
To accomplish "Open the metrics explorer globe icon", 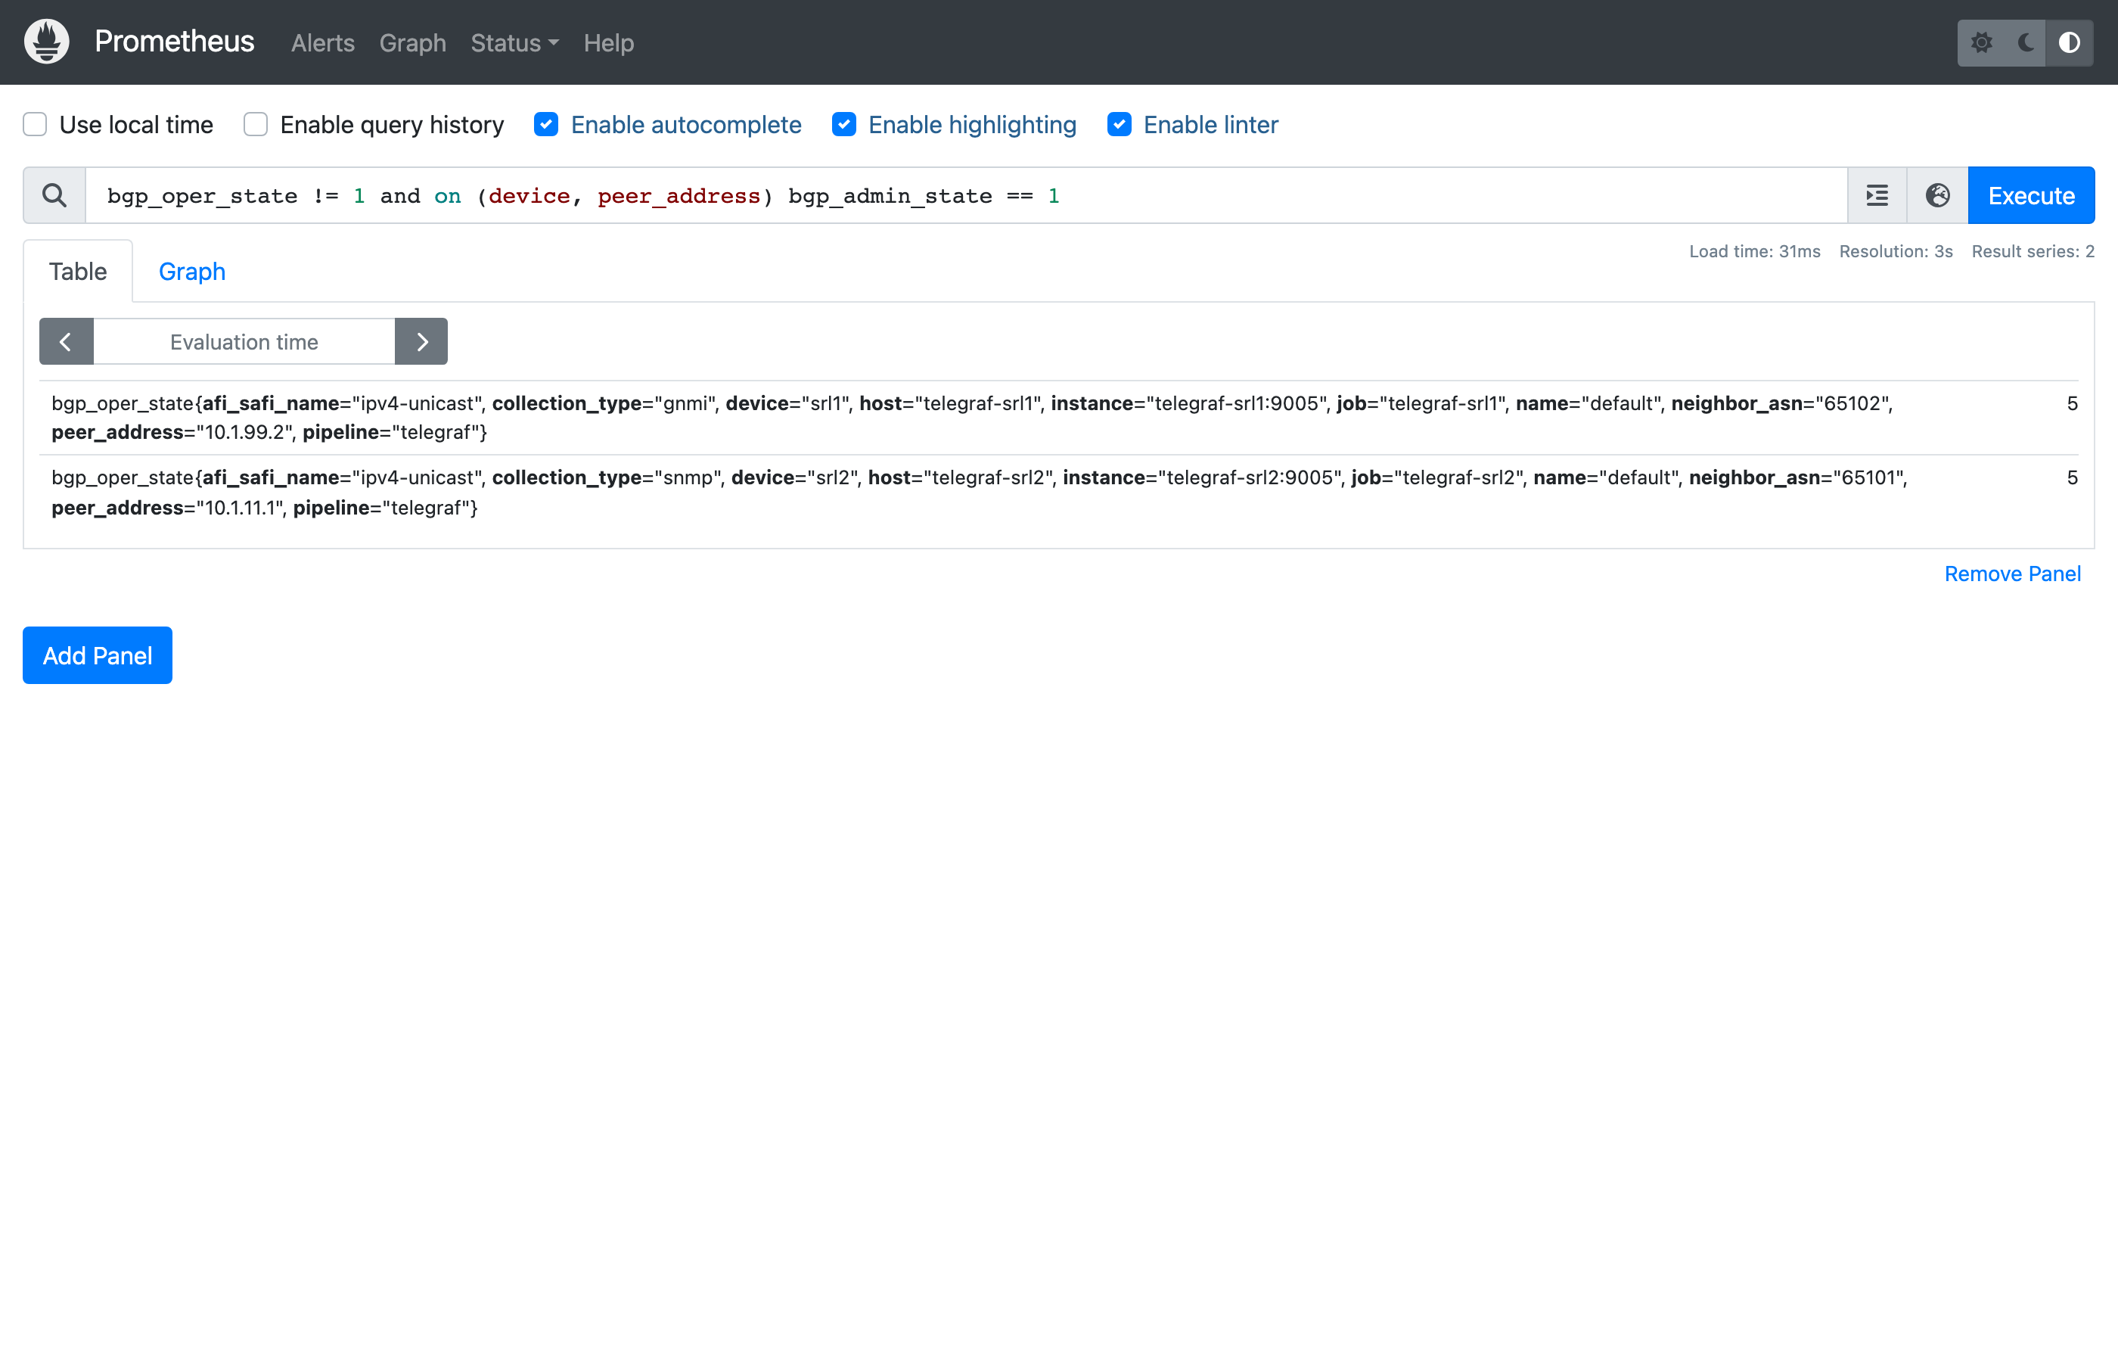I will pyautogui.click(x=1938, y=195).
